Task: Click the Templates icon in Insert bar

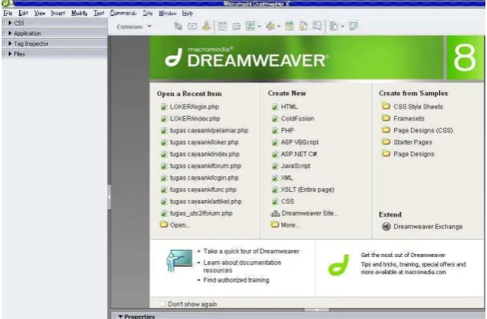Action: [x=334, y=26]
